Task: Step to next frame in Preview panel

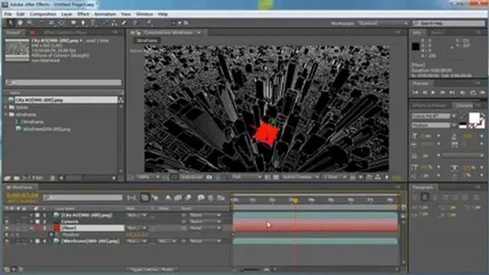Action: (442, 92)
